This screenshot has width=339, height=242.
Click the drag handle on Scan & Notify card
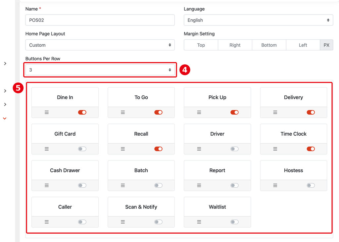pyautogui.click(x=123, y=222)
